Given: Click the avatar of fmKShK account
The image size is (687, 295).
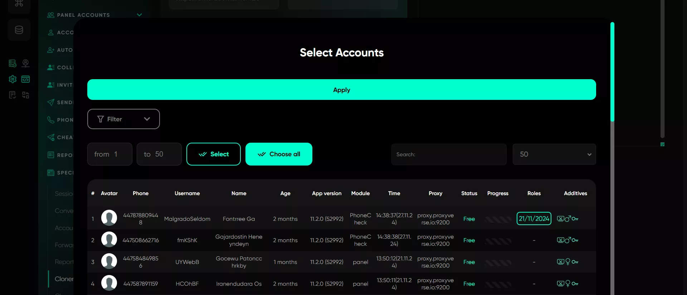Looking at the screenshot, I should (x=109, y=239).
